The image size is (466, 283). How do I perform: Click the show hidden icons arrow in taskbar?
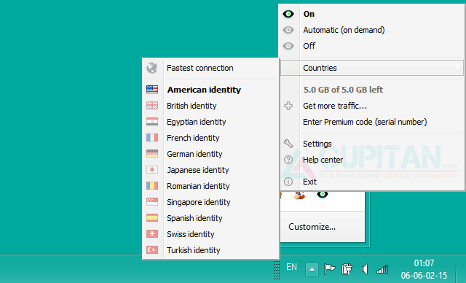[x=312, y=269]
